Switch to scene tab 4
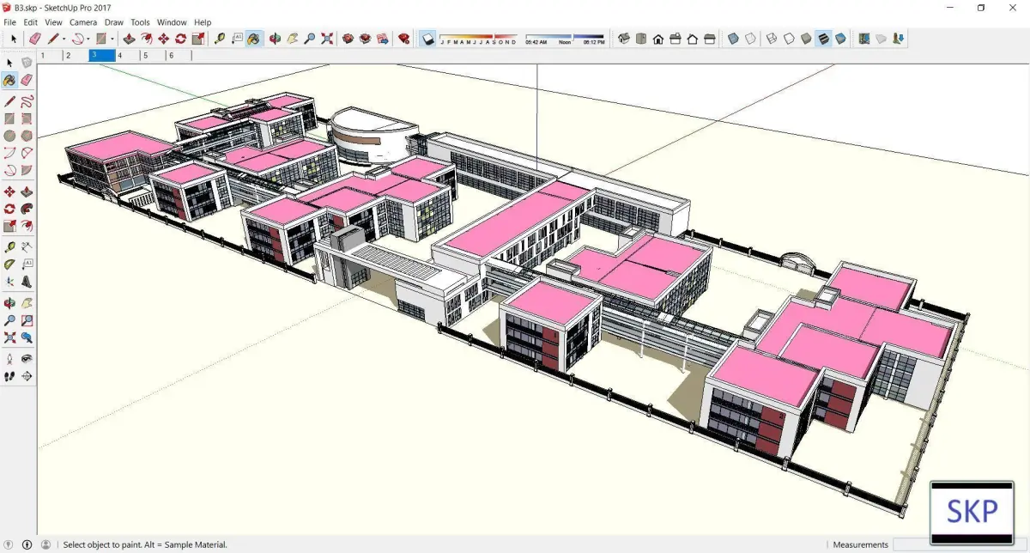 (x=127, y=55)
